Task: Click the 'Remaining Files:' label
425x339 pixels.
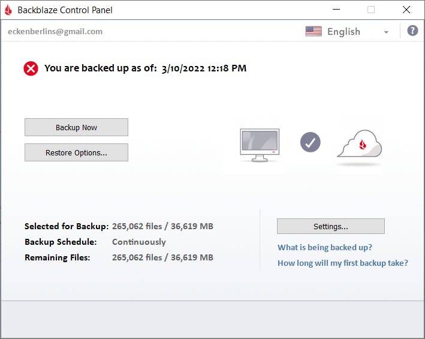Action: coord(58,257)
